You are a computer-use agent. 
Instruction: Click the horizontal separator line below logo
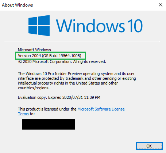coord(82,41)
